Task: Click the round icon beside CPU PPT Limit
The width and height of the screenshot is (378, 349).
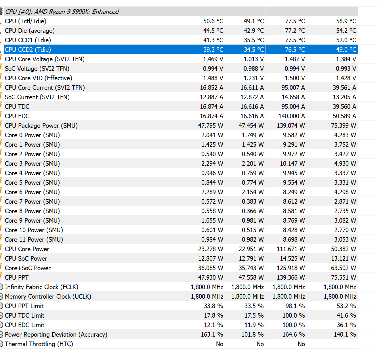Action: (1, 306)
